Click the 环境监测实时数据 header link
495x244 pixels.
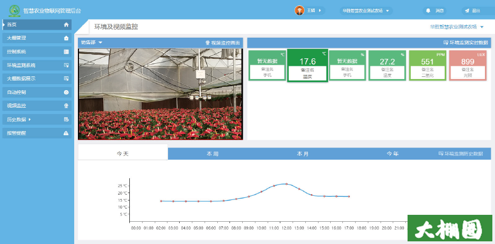point(466,42)
